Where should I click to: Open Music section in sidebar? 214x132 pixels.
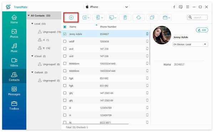(x=14, y=48)
